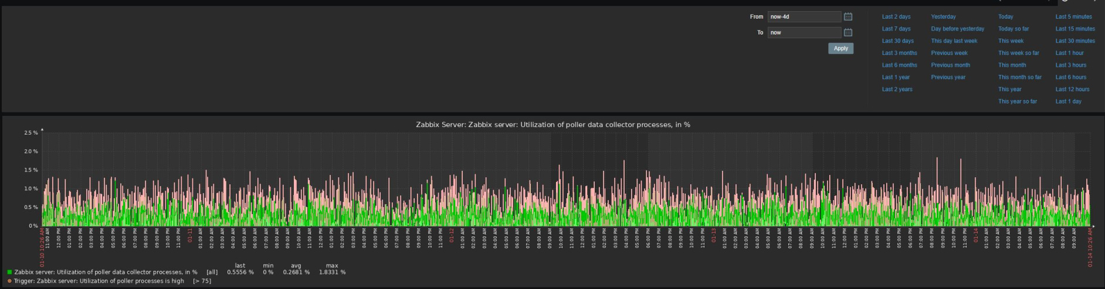
Task: Select Last 12 hours range
Action: 1072,90
